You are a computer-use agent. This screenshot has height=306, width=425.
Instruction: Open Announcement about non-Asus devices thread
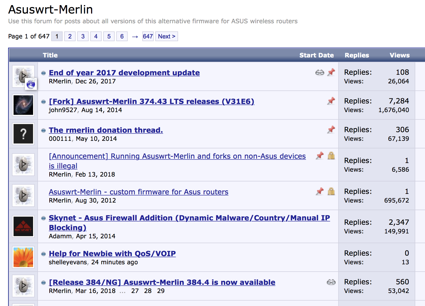177,161
